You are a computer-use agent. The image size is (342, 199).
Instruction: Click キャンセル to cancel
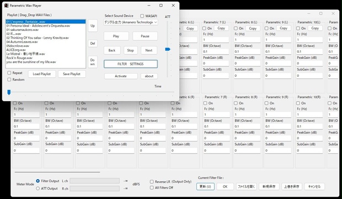(314, 186)
